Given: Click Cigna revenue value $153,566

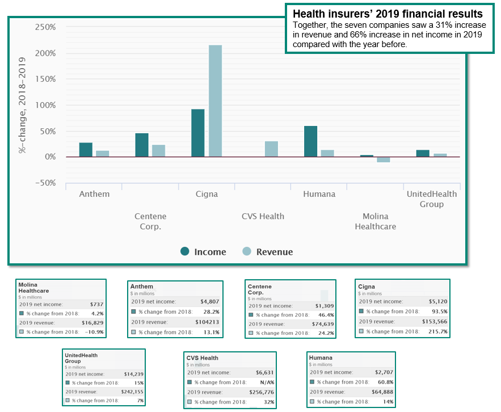Looking at the screenshot, I should pyautogui.click(x=435, y=321).
